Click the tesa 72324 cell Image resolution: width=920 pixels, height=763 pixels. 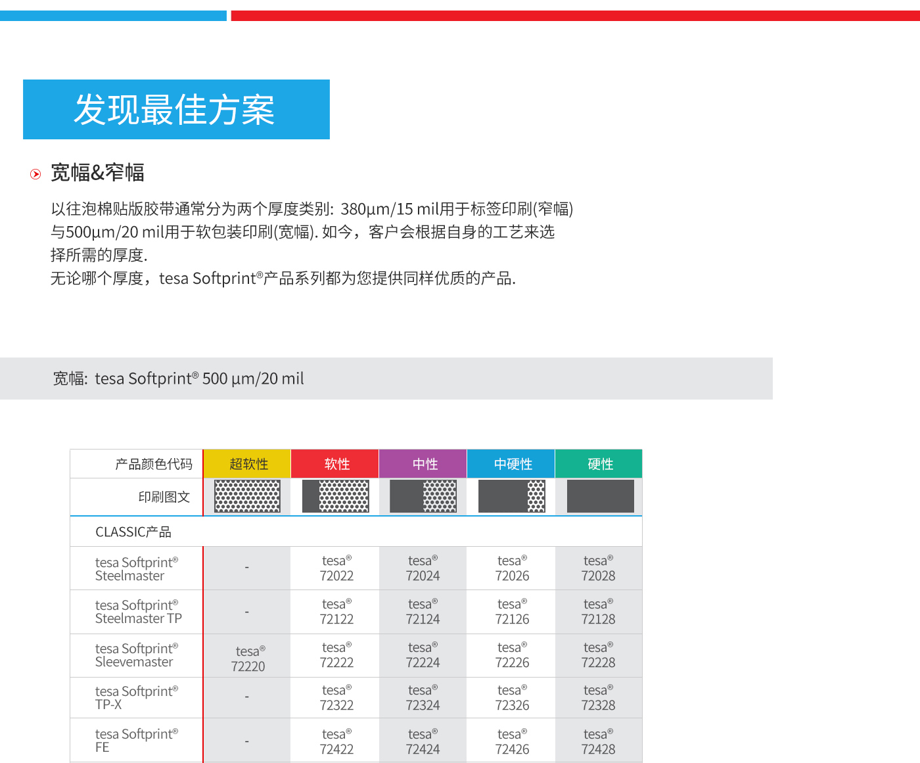pyautogui.click(x=423, y=698)
